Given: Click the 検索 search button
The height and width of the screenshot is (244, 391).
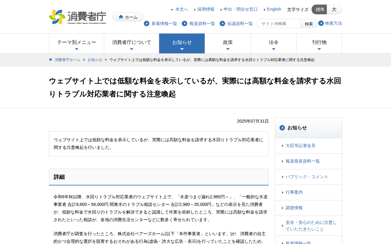Looking at the screenshot, I should [x=309, y=23].
